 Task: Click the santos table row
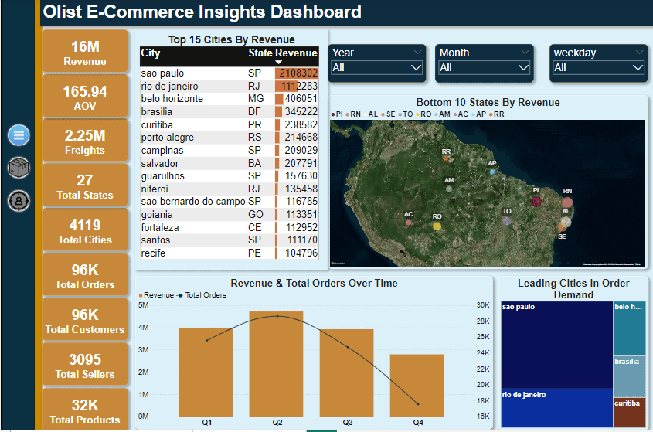230,240
